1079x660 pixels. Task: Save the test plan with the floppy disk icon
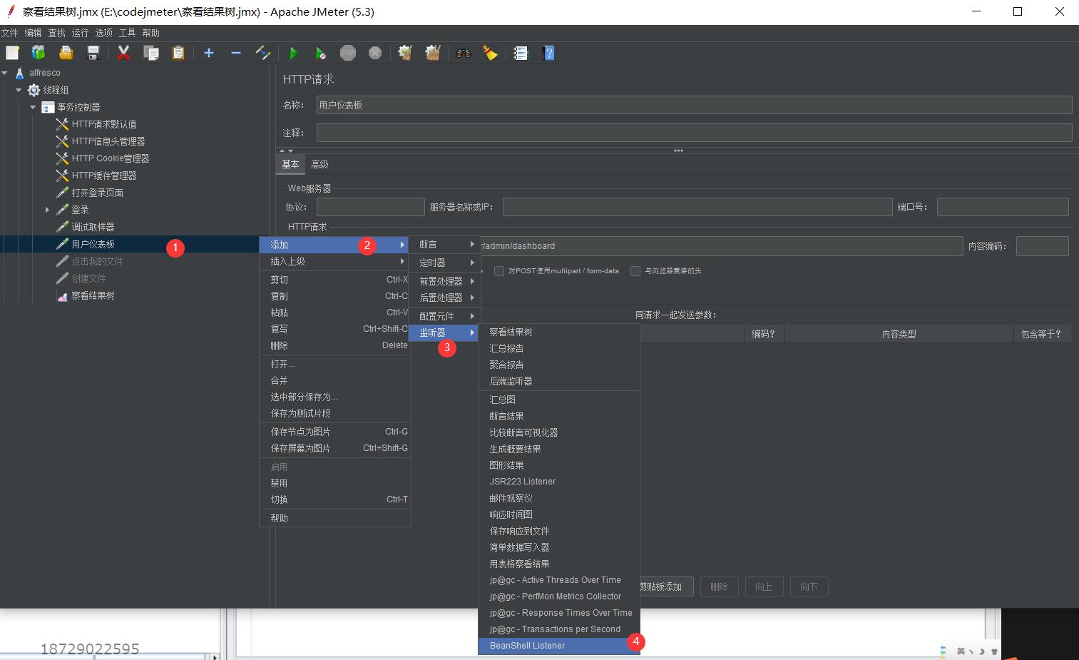click(x=93, y=53)
